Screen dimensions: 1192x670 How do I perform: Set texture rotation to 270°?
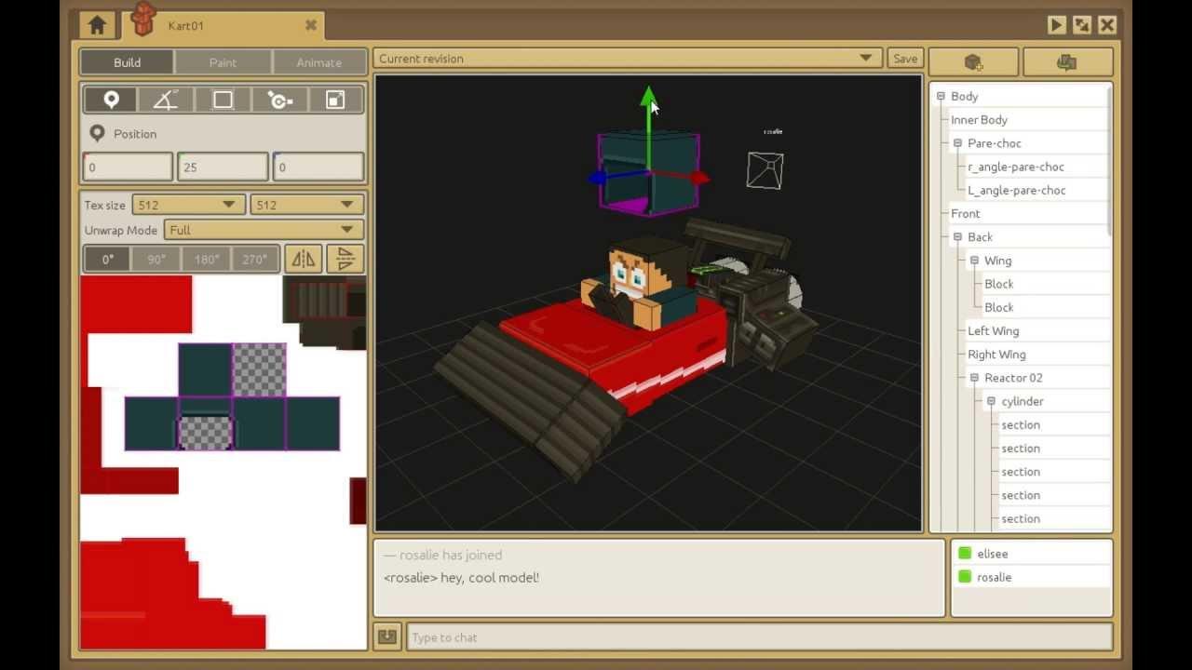(x=255, y=260)
